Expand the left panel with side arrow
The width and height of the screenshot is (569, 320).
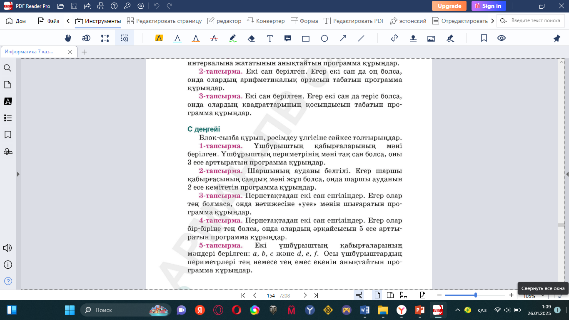pos(18,174)
